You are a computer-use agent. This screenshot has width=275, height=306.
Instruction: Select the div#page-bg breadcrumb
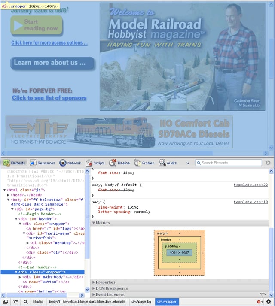(141, 302)
